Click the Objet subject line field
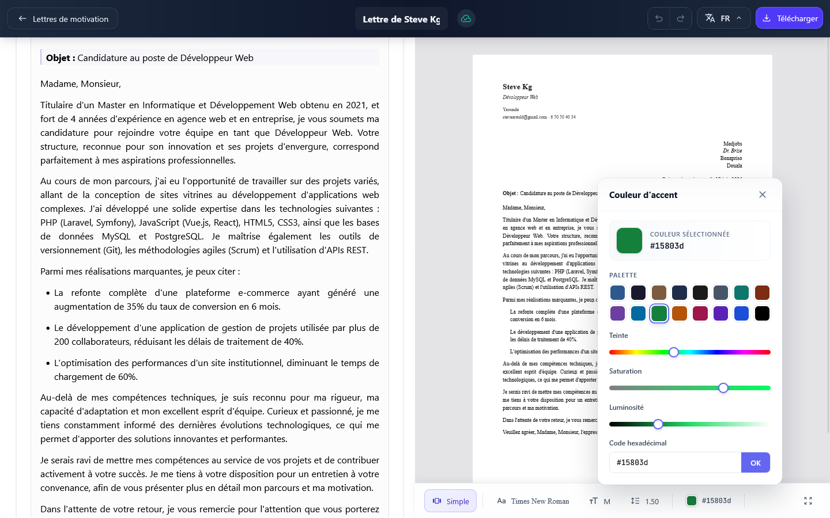This screenshot has width=830, height=518. point(210,58)
